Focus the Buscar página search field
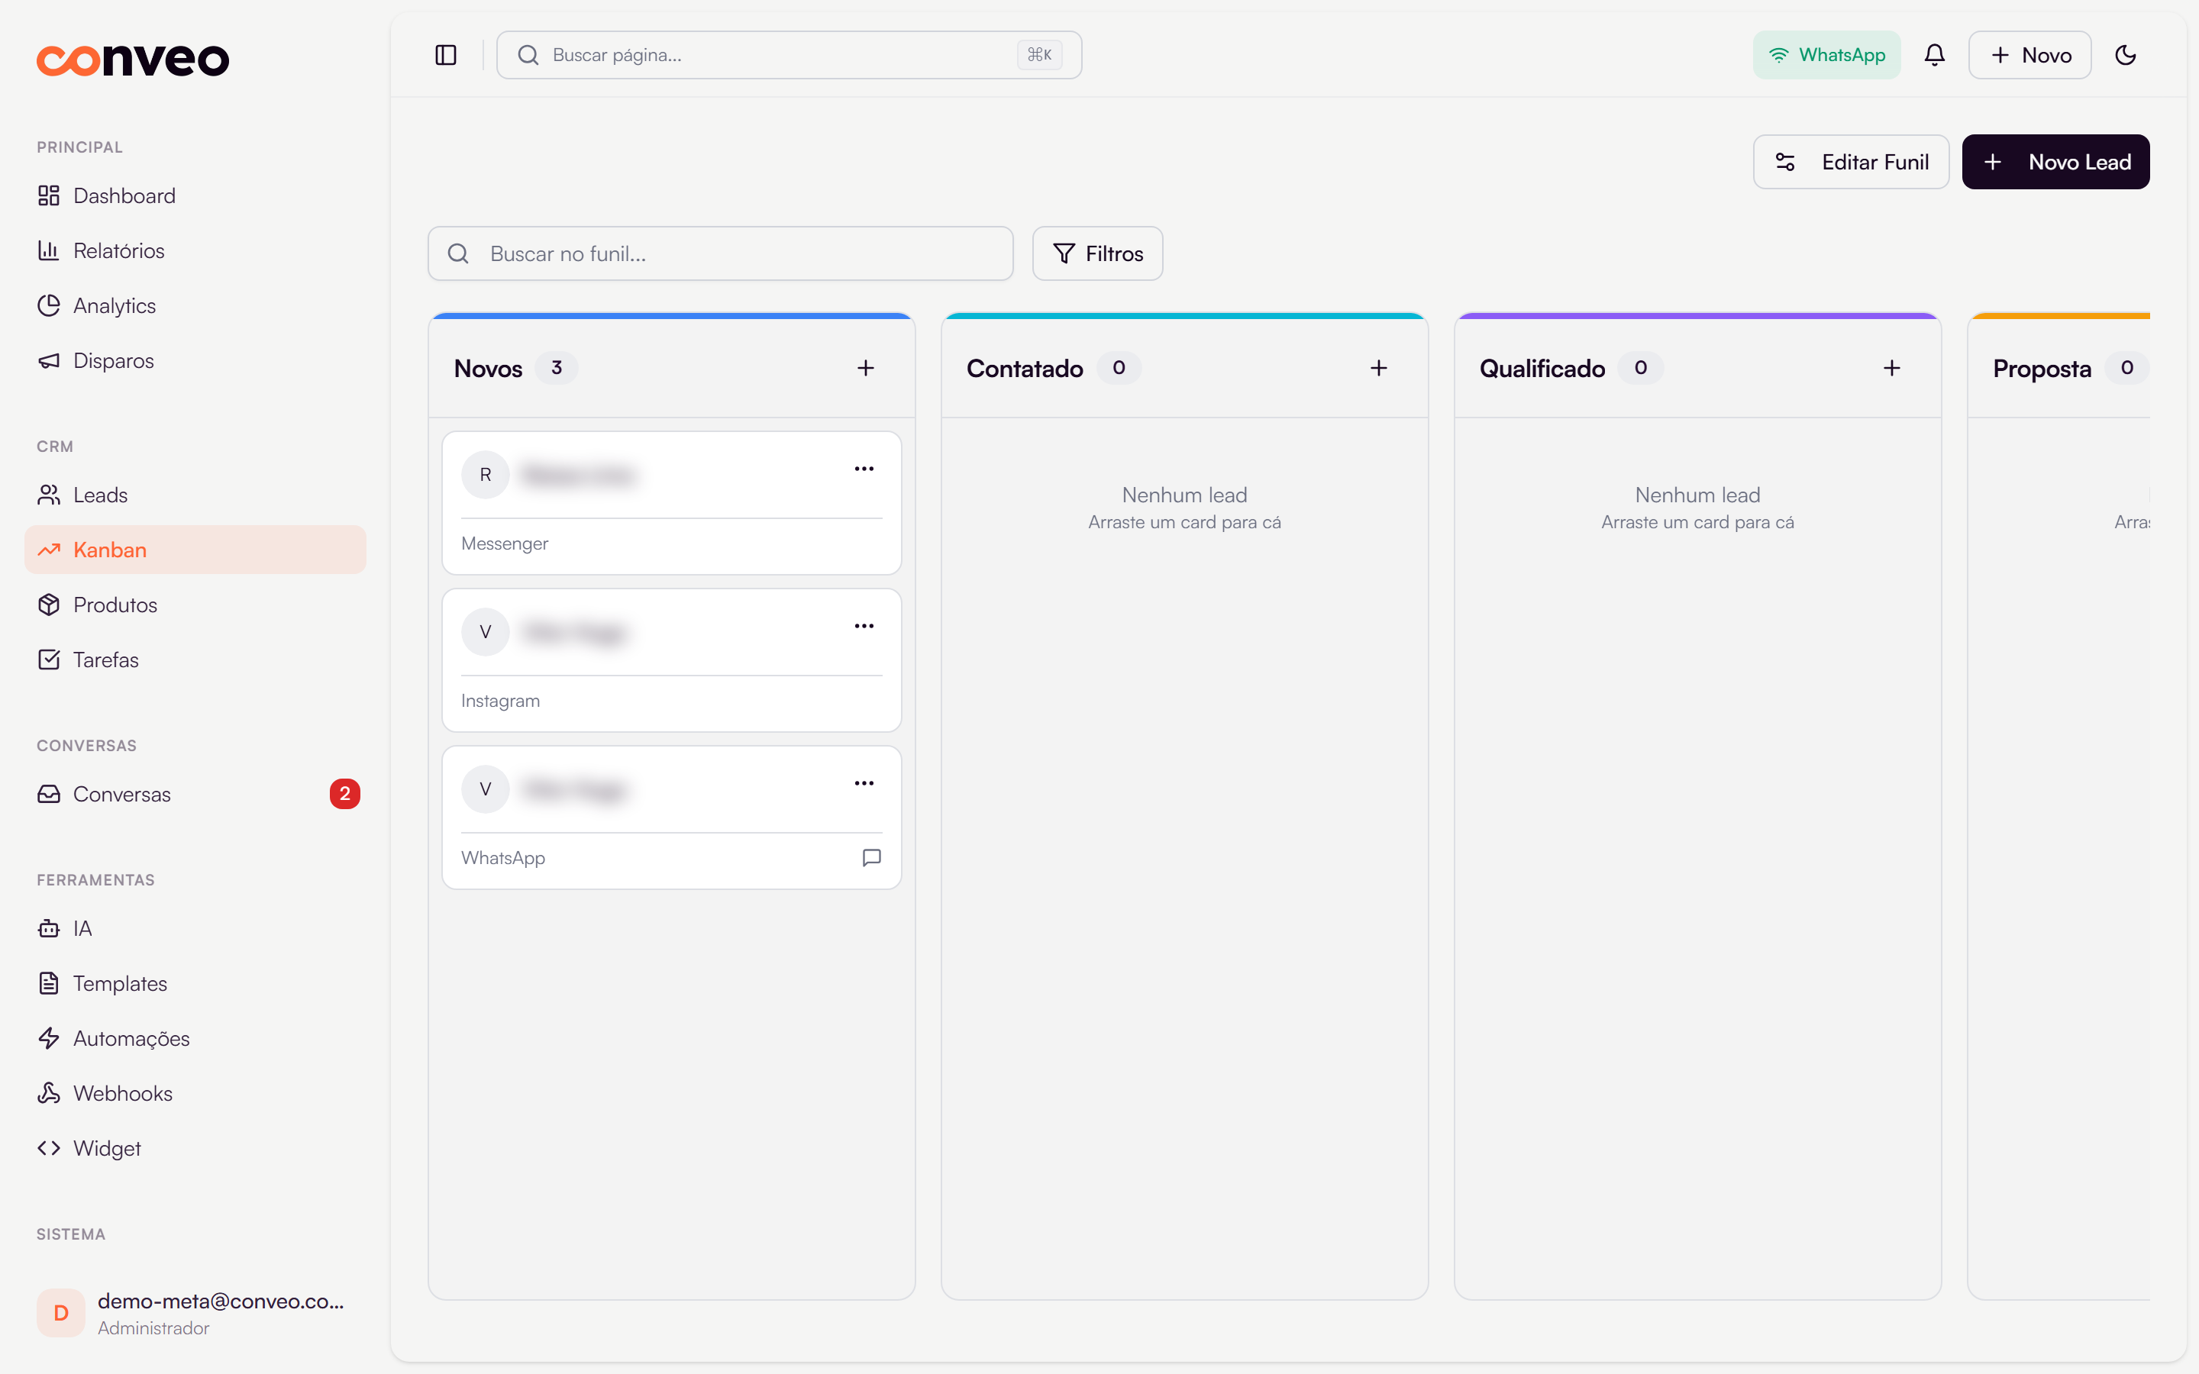 click(789, 54)
